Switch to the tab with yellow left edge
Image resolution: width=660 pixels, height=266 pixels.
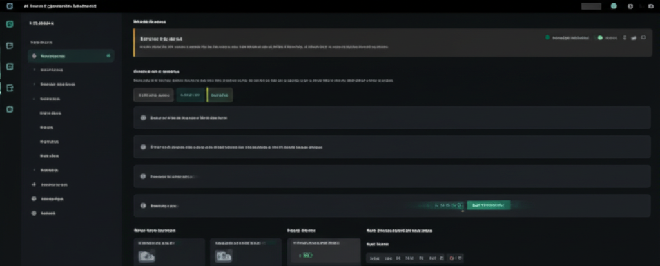(220, 95)
